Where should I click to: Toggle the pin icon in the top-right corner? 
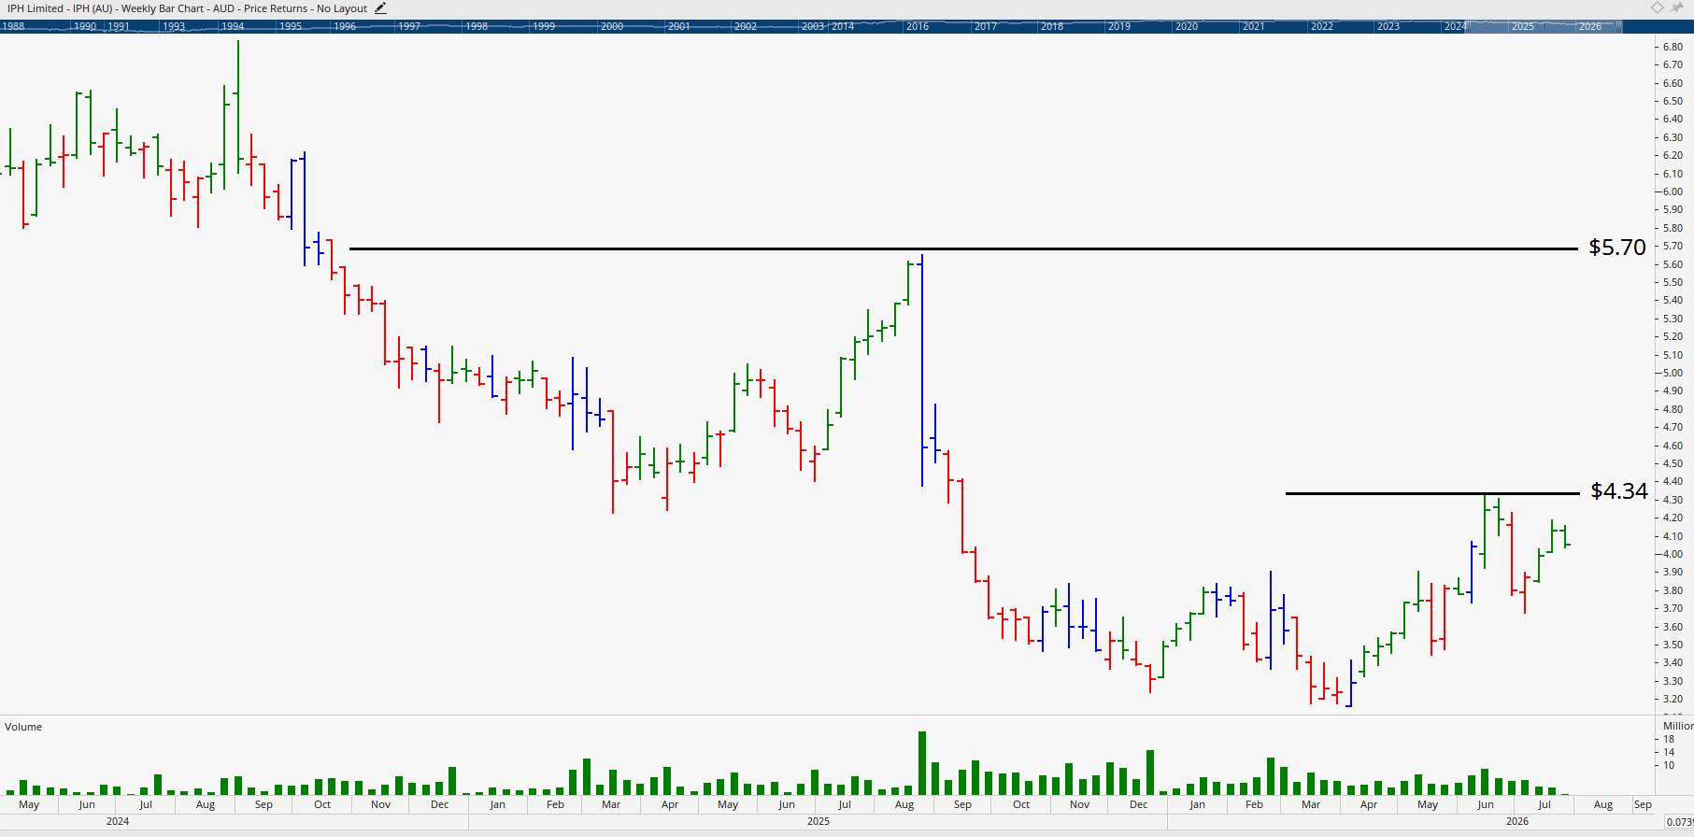(1678, 7)
